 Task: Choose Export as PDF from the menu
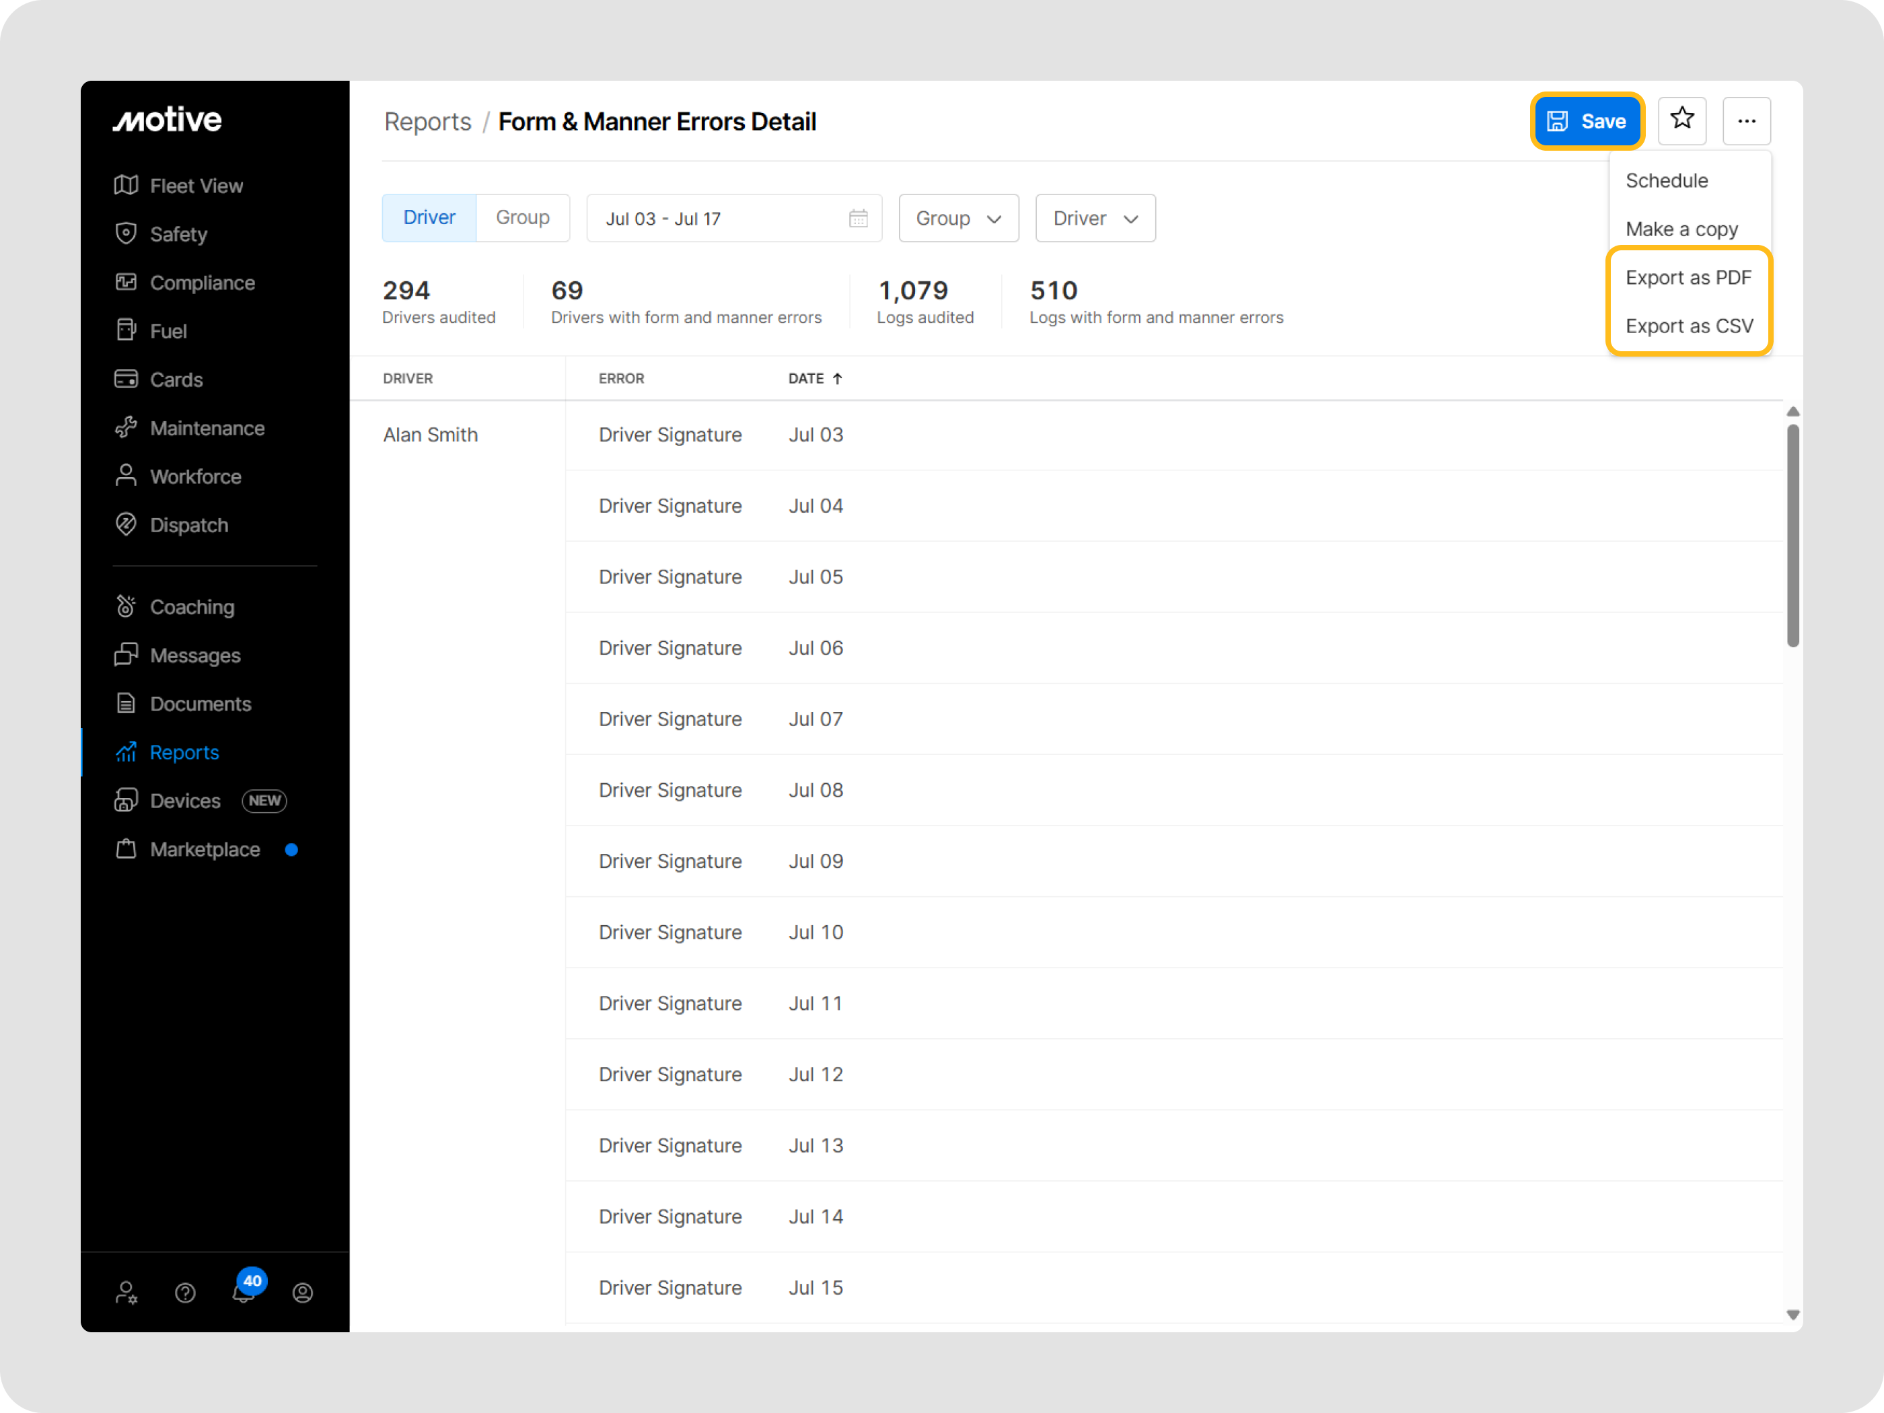pos(1688,277)
